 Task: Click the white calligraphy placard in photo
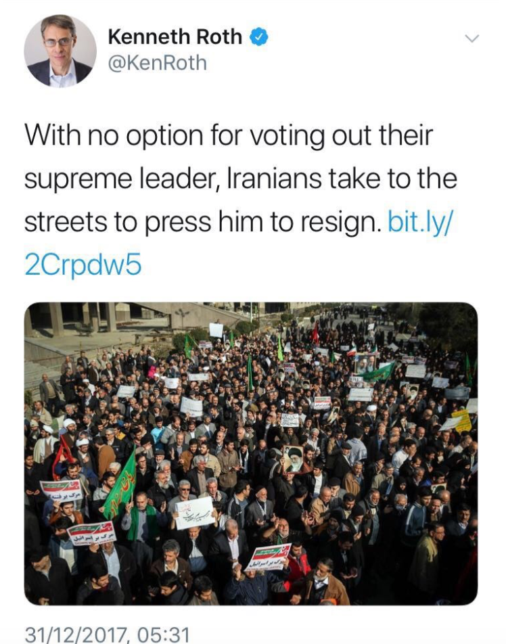tap(195, 513)
